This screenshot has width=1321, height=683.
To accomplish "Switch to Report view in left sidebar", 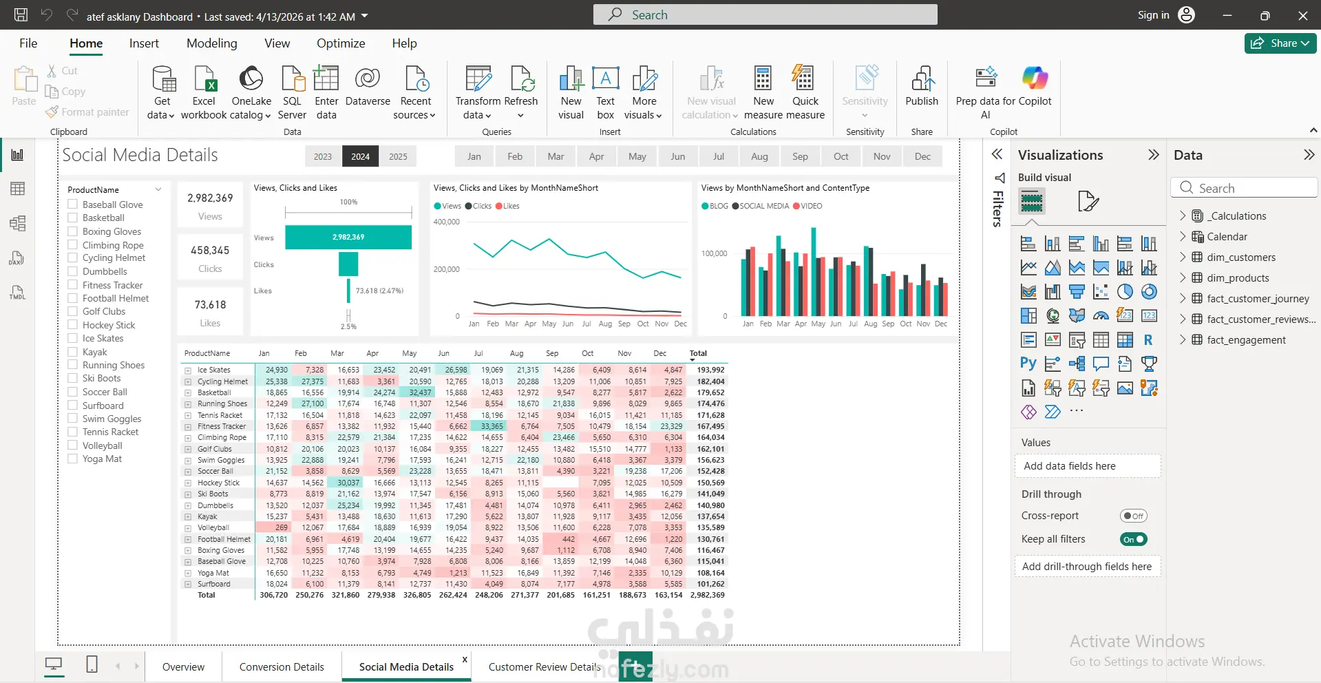I will [x=18, y=155].
